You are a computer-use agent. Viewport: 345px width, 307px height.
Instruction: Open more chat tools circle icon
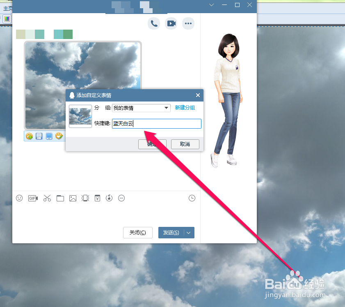pos(121,198)
